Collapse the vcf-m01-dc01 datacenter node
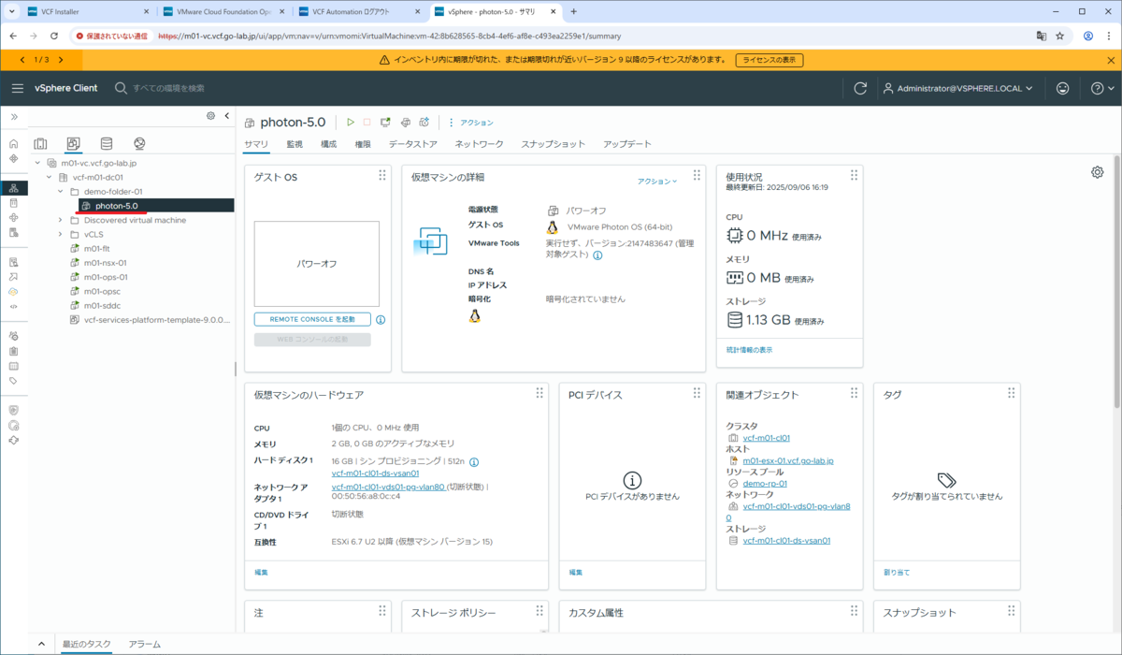This screenshot has height=655, width=1122. pyautogui.click(x=49, y=177)
